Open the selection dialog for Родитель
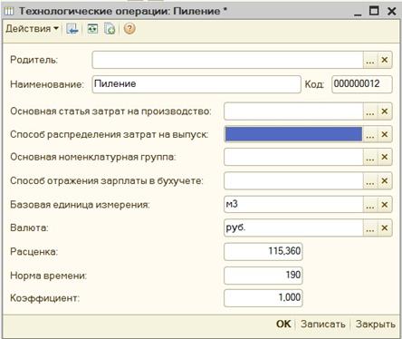 [x=370, y=60]
